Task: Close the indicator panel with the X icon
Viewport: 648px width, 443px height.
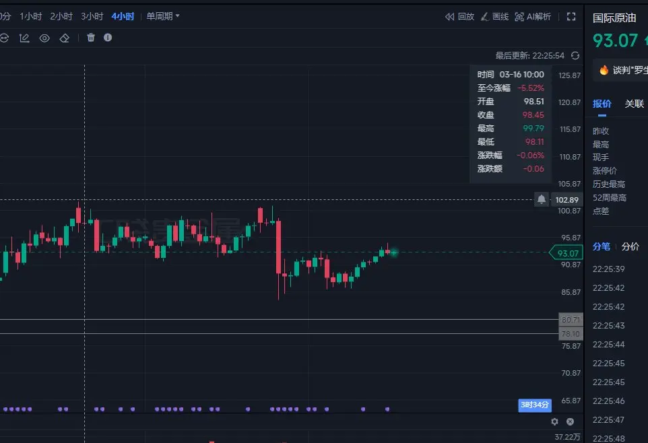Action: pos(571,421)
